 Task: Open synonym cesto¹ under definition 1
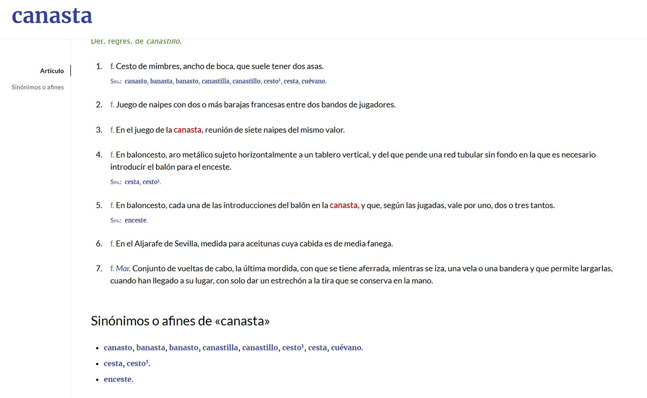point(272,81)
